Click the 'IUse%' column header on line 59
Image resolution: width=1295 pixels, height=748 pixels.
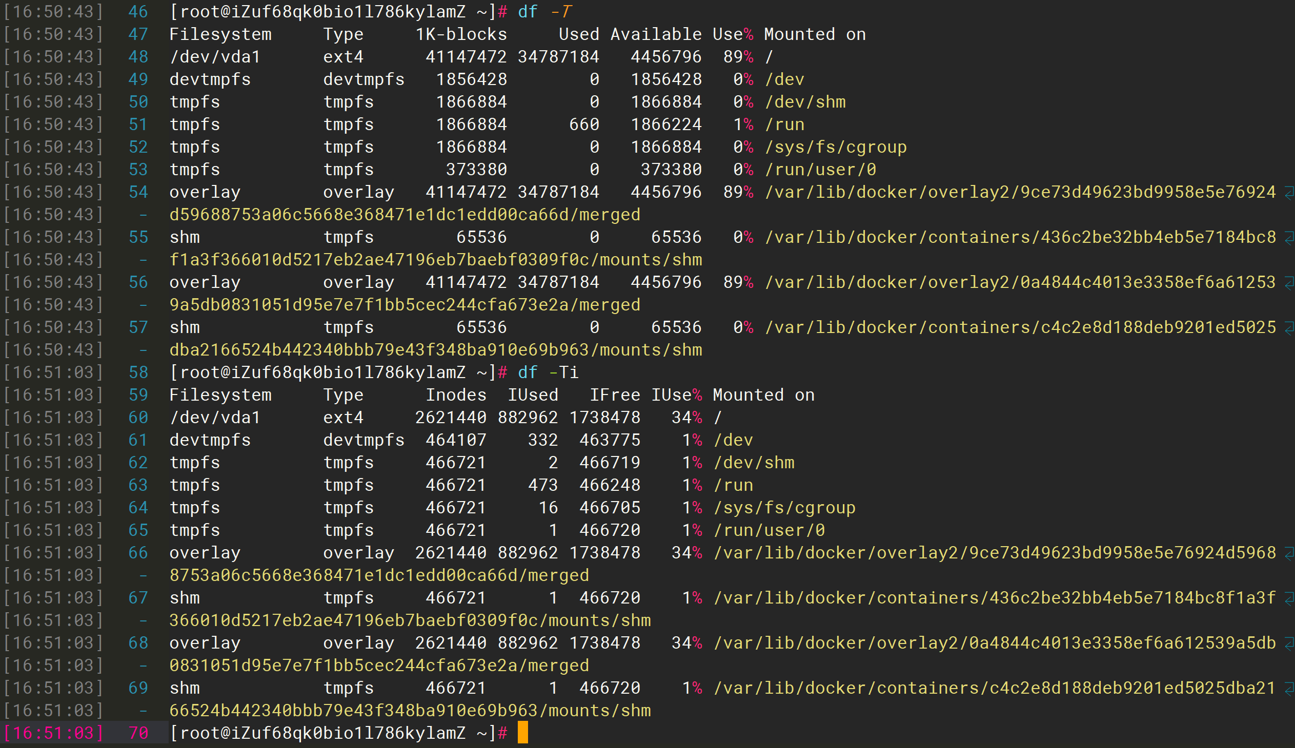[x=676, y=395]
